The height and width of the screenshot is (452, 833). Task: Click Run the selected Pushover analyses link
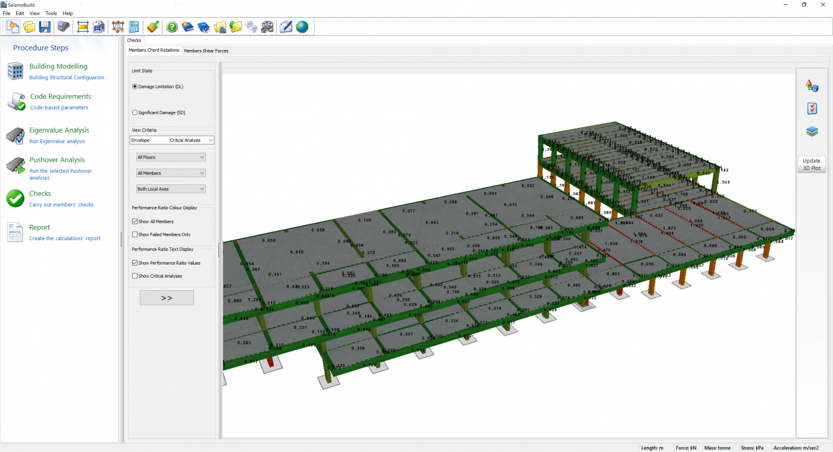(61, 174)
